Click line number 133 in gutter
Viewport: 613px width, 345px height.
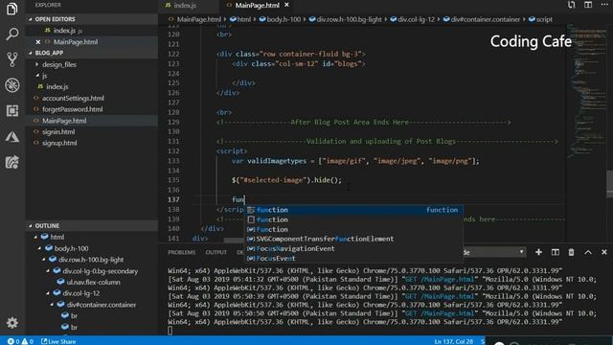click(173, 161)
